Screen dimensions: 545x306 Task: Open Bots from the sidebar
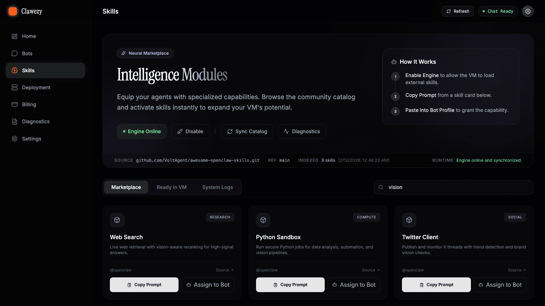coord(27,54)
